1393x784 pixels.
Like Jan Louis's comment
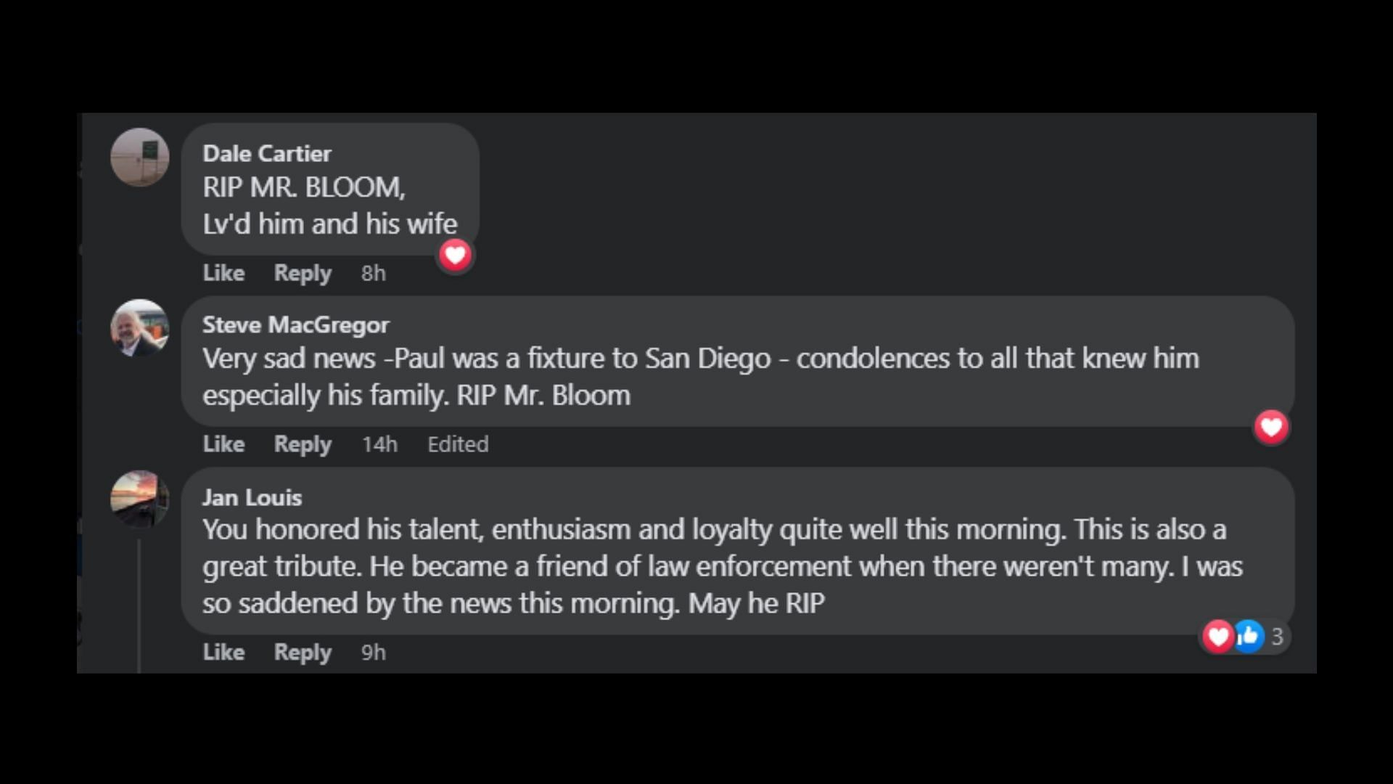[x=223, y=653]
